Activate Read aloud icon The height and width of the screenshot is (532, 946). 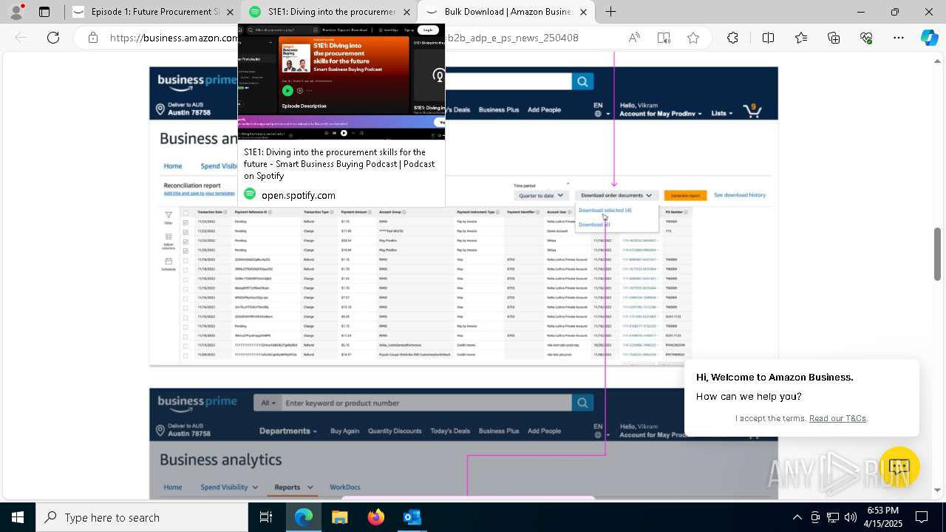coord(635,38)
